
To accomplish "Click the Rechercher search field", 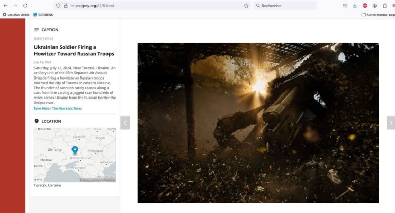I will [285, 6].
